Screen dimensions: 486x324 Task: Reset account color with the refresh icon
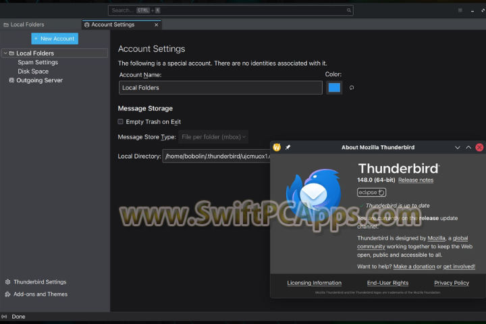(x=352, y=88)
